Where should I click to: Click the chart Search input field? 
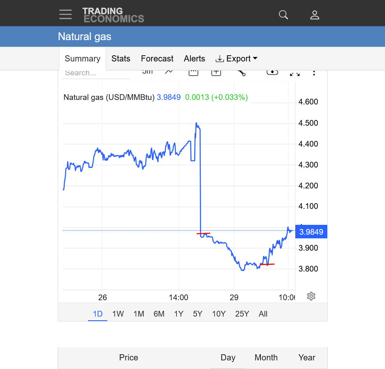point(96,73)
